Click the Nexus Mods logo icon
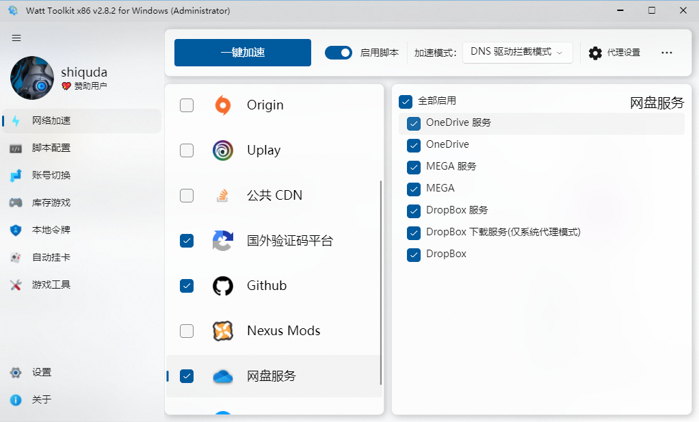 [223, 331]
